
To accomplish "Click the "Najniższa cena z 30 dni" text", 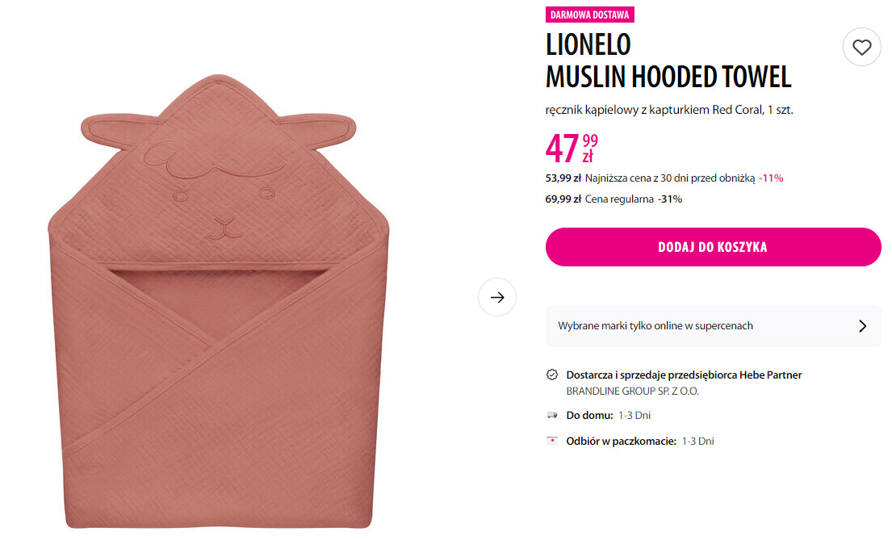I will coord(670,178).
